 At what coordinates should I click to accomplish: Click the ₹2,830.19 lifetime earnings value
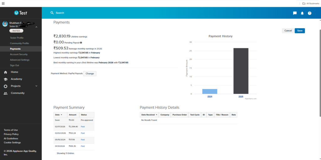point(62,36)
